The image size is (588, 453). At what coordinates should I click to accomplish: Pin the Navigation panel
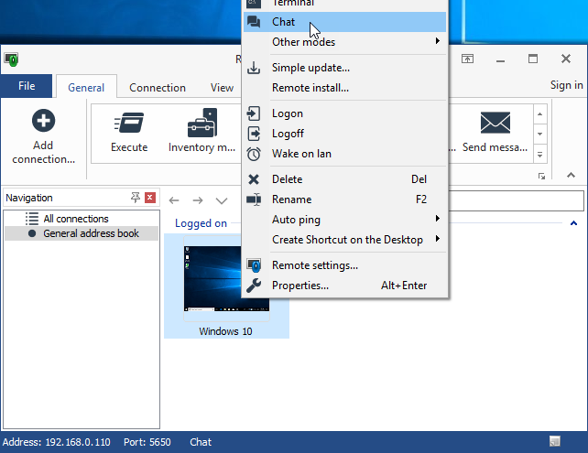(136, 198)
